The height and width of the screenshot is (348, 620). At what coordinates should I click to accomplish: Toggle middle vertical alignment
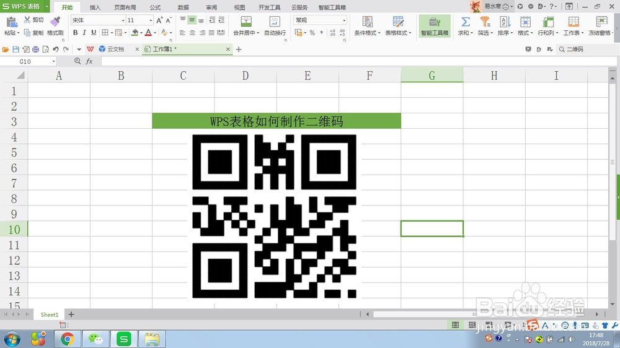pos(192,20)
